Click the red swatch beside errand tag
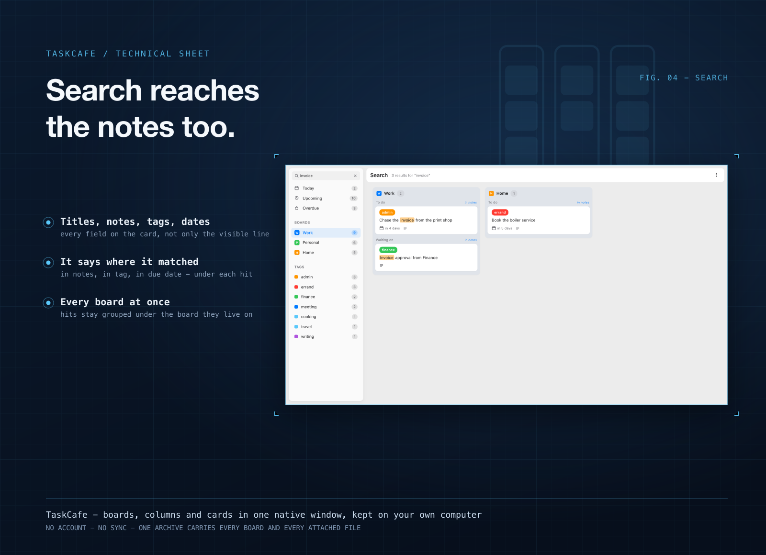766x555 pixels. [x=296, y=287]
